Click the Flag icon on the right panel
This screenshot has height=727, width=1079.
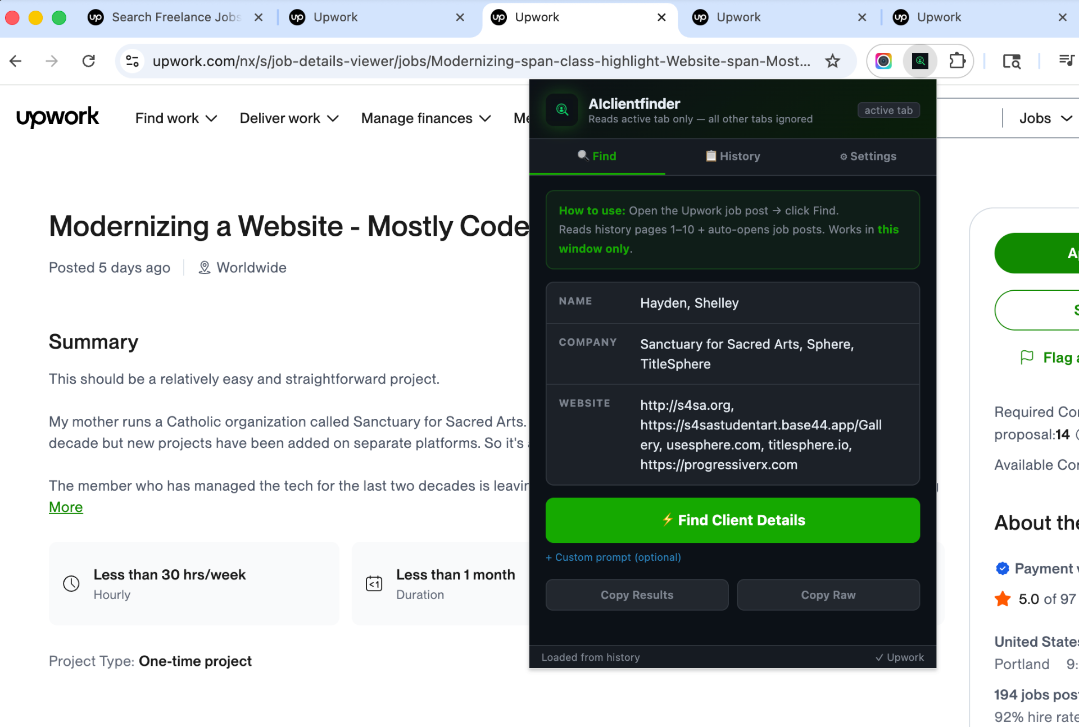coord(1027,357)
